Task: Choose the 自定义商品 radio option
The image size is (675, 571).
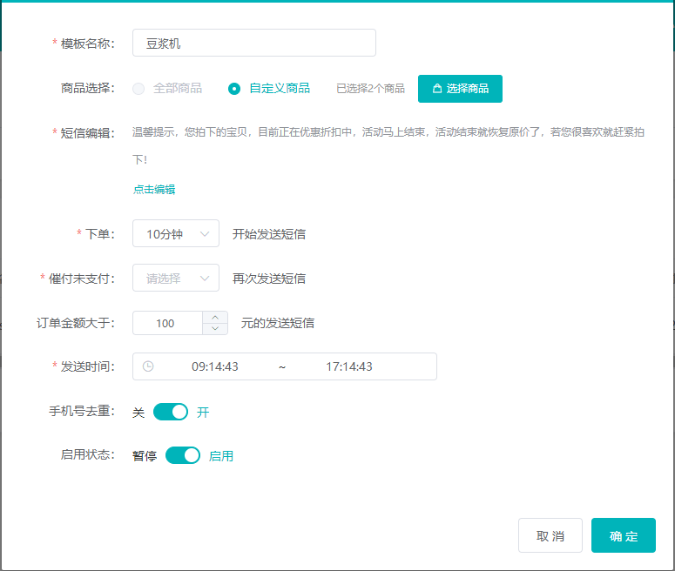Action: pyautogui.click(x=234, y=89)
